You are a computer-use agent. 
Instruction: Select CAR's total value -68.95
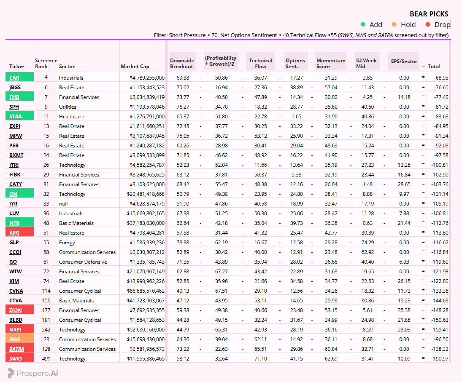pyautogui.click(x=441, y=78)
